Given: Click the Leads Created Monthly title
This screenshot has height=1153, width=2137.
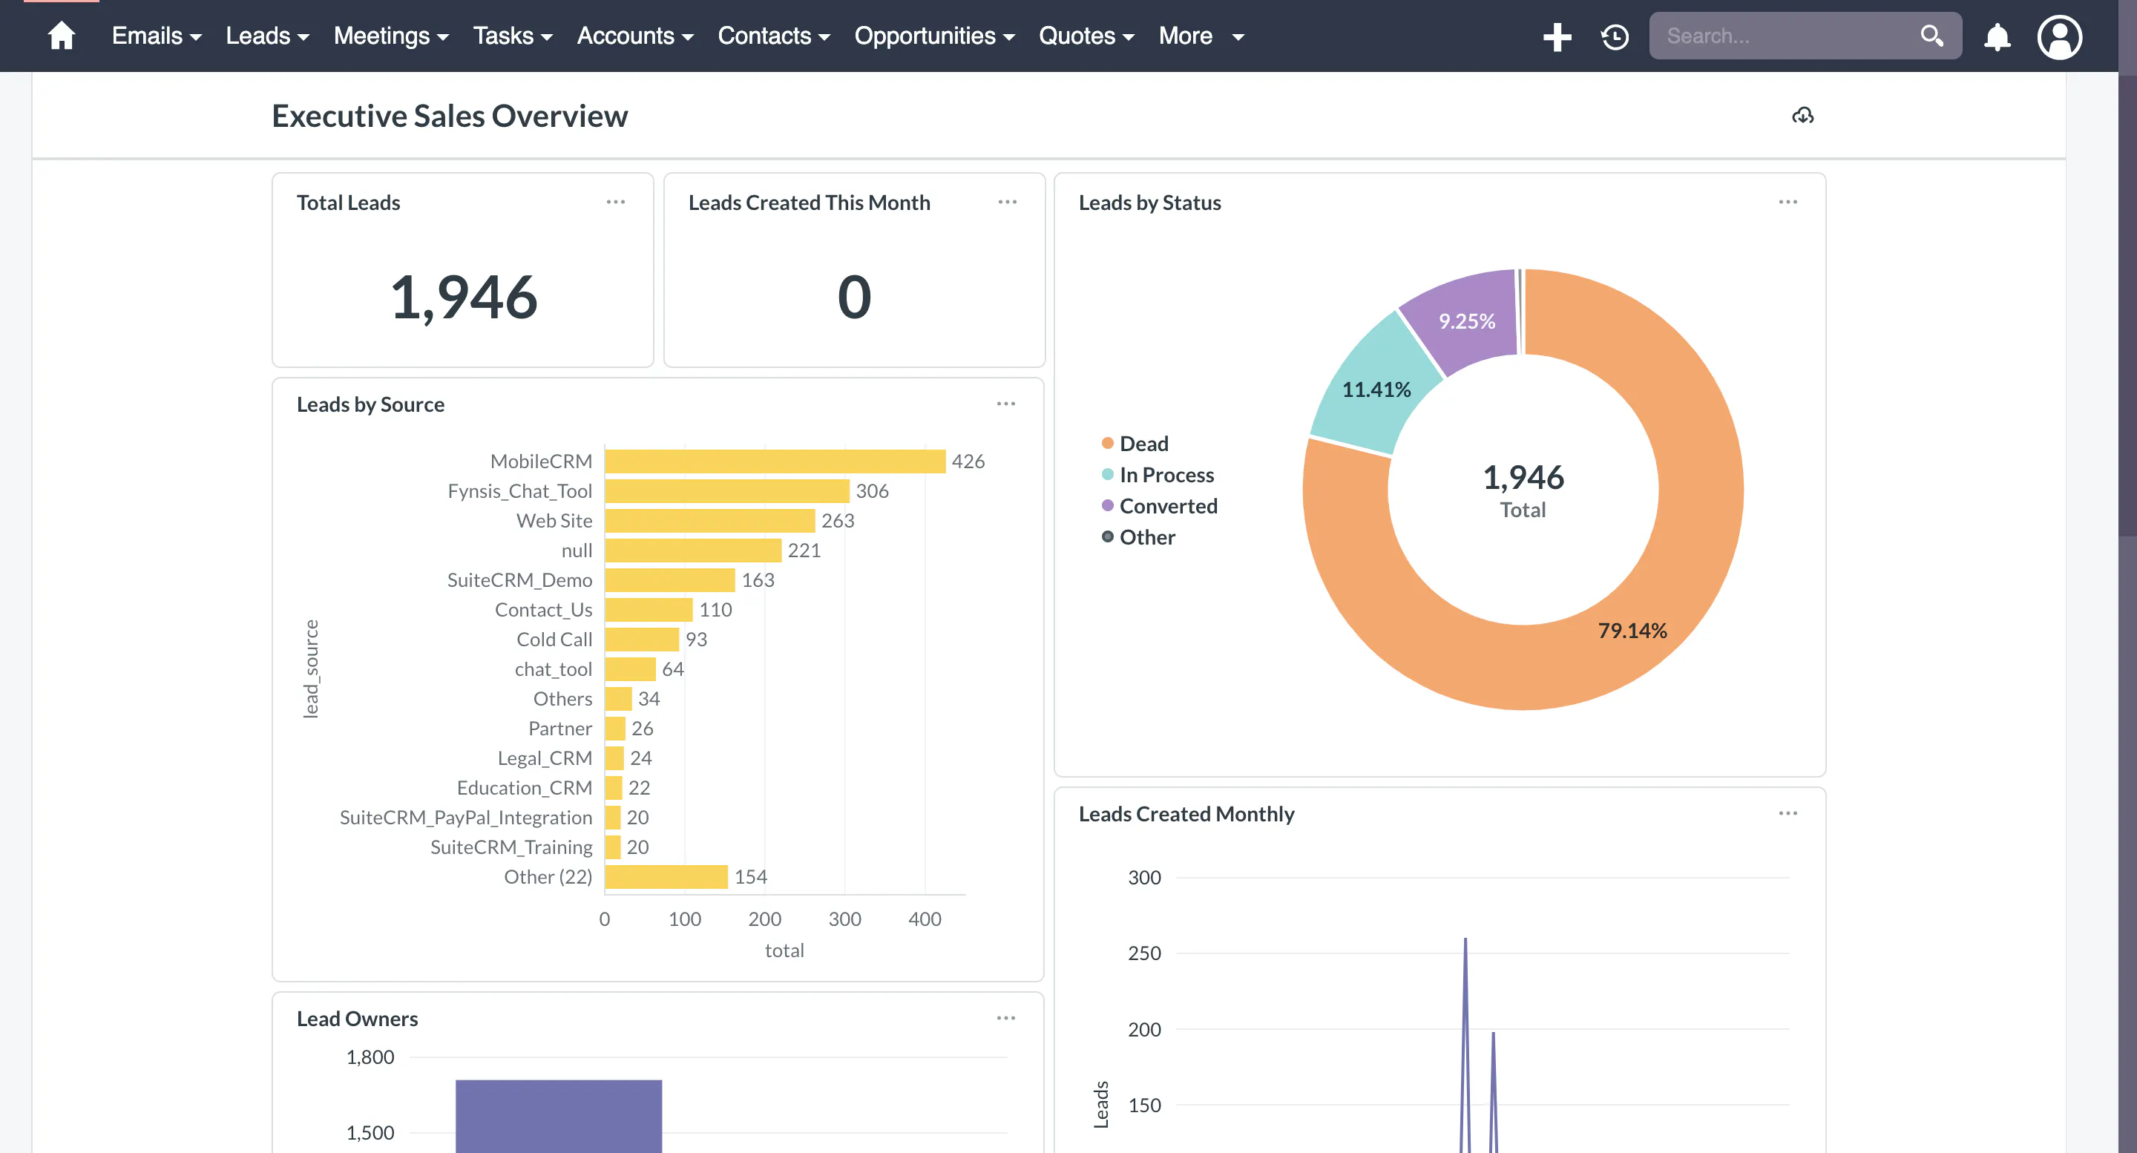Looking at the screenshot, I should point(1186,814).
